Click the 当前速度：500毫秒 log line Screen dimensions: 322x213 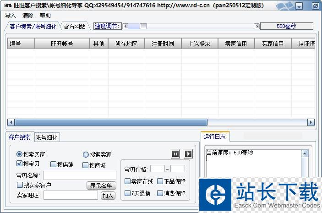(x=229, y=153)
